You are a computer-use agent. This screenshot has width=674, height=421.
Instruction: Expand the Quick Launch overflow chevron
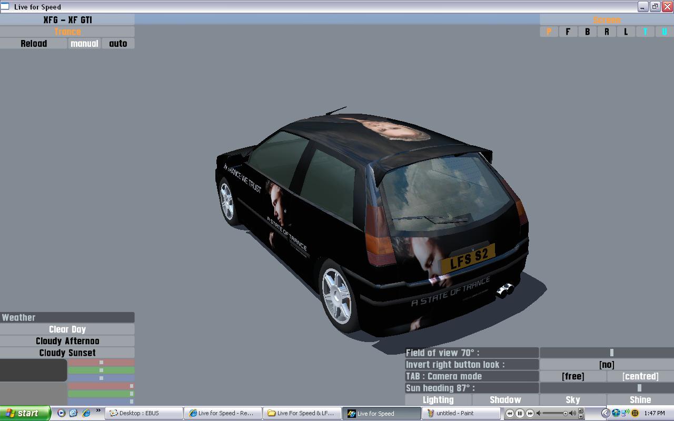(98, 411)
